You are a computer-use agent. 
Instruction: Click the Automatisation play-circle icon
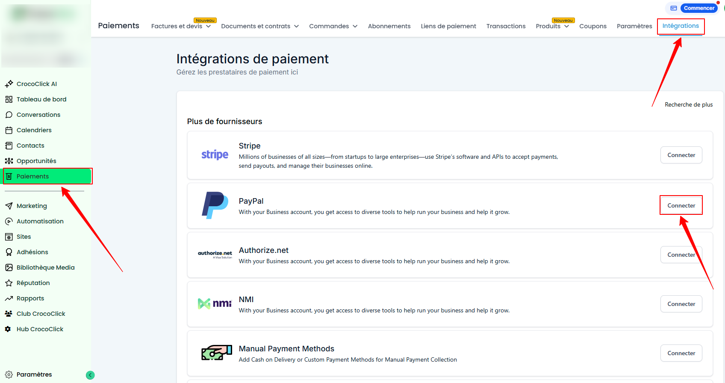tap(9, 221)
